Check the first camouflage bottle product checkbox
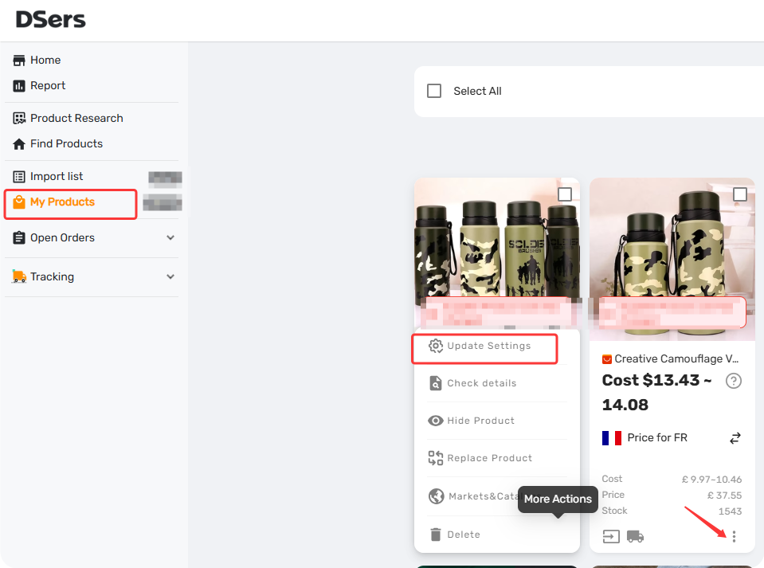This screenshot has width=764, height=568. pyautogui.click(x=565, y=194)
